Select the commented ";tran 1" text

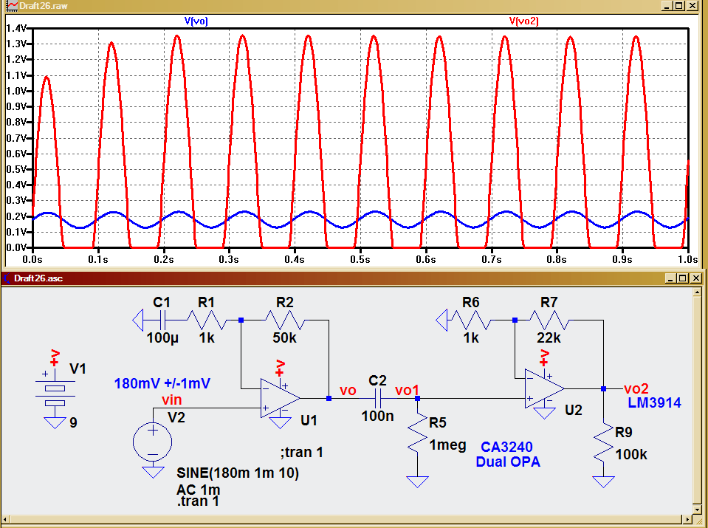[x=302, y=452]
